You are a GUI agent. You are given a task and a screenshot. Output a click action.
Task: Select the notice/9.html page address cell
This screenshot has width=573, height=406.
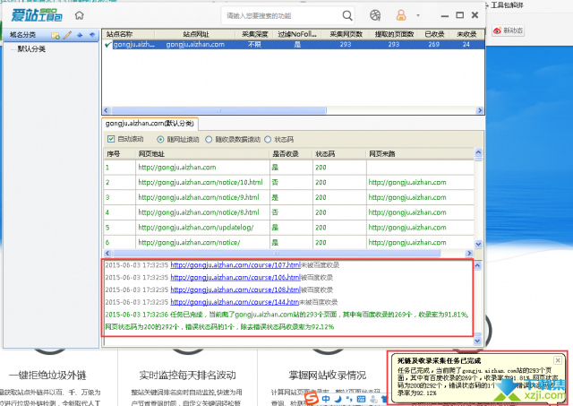[x=202, y=197]
